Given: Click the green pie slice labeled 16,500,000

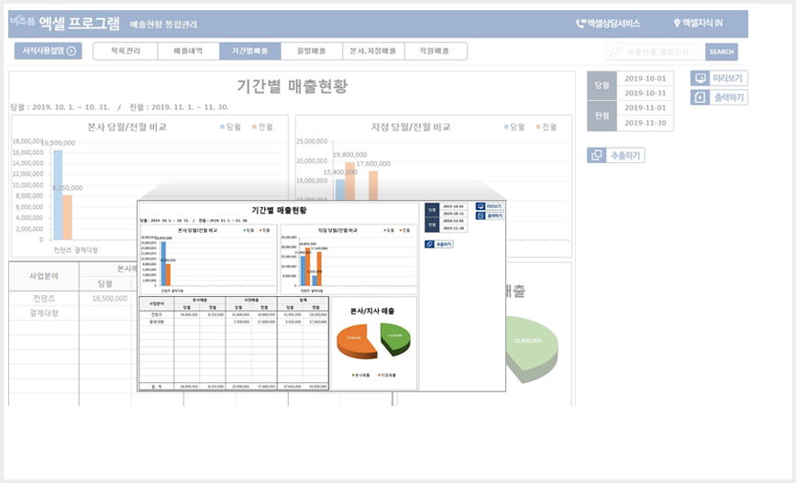Looking at the screenshot, I should click(532, 345).
